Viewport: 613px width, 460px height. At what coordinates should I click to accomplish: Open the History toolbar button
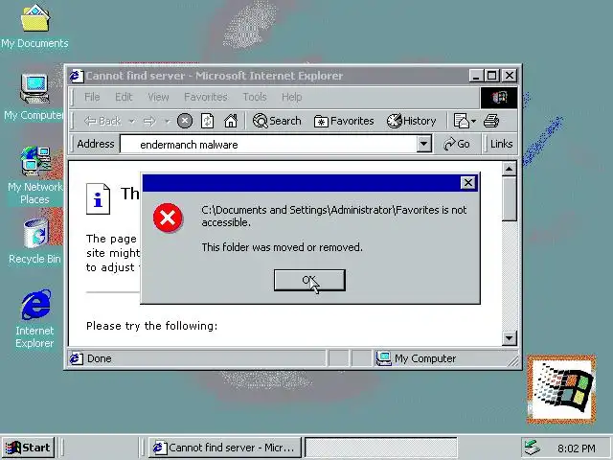click(411, 121)
